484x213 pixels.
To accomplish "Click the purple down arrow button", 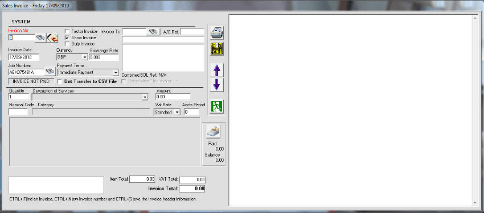I will coord(217,85).
